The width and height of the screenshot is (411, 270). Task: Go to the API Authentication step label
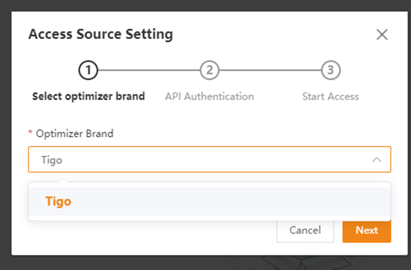coord(209,97)
